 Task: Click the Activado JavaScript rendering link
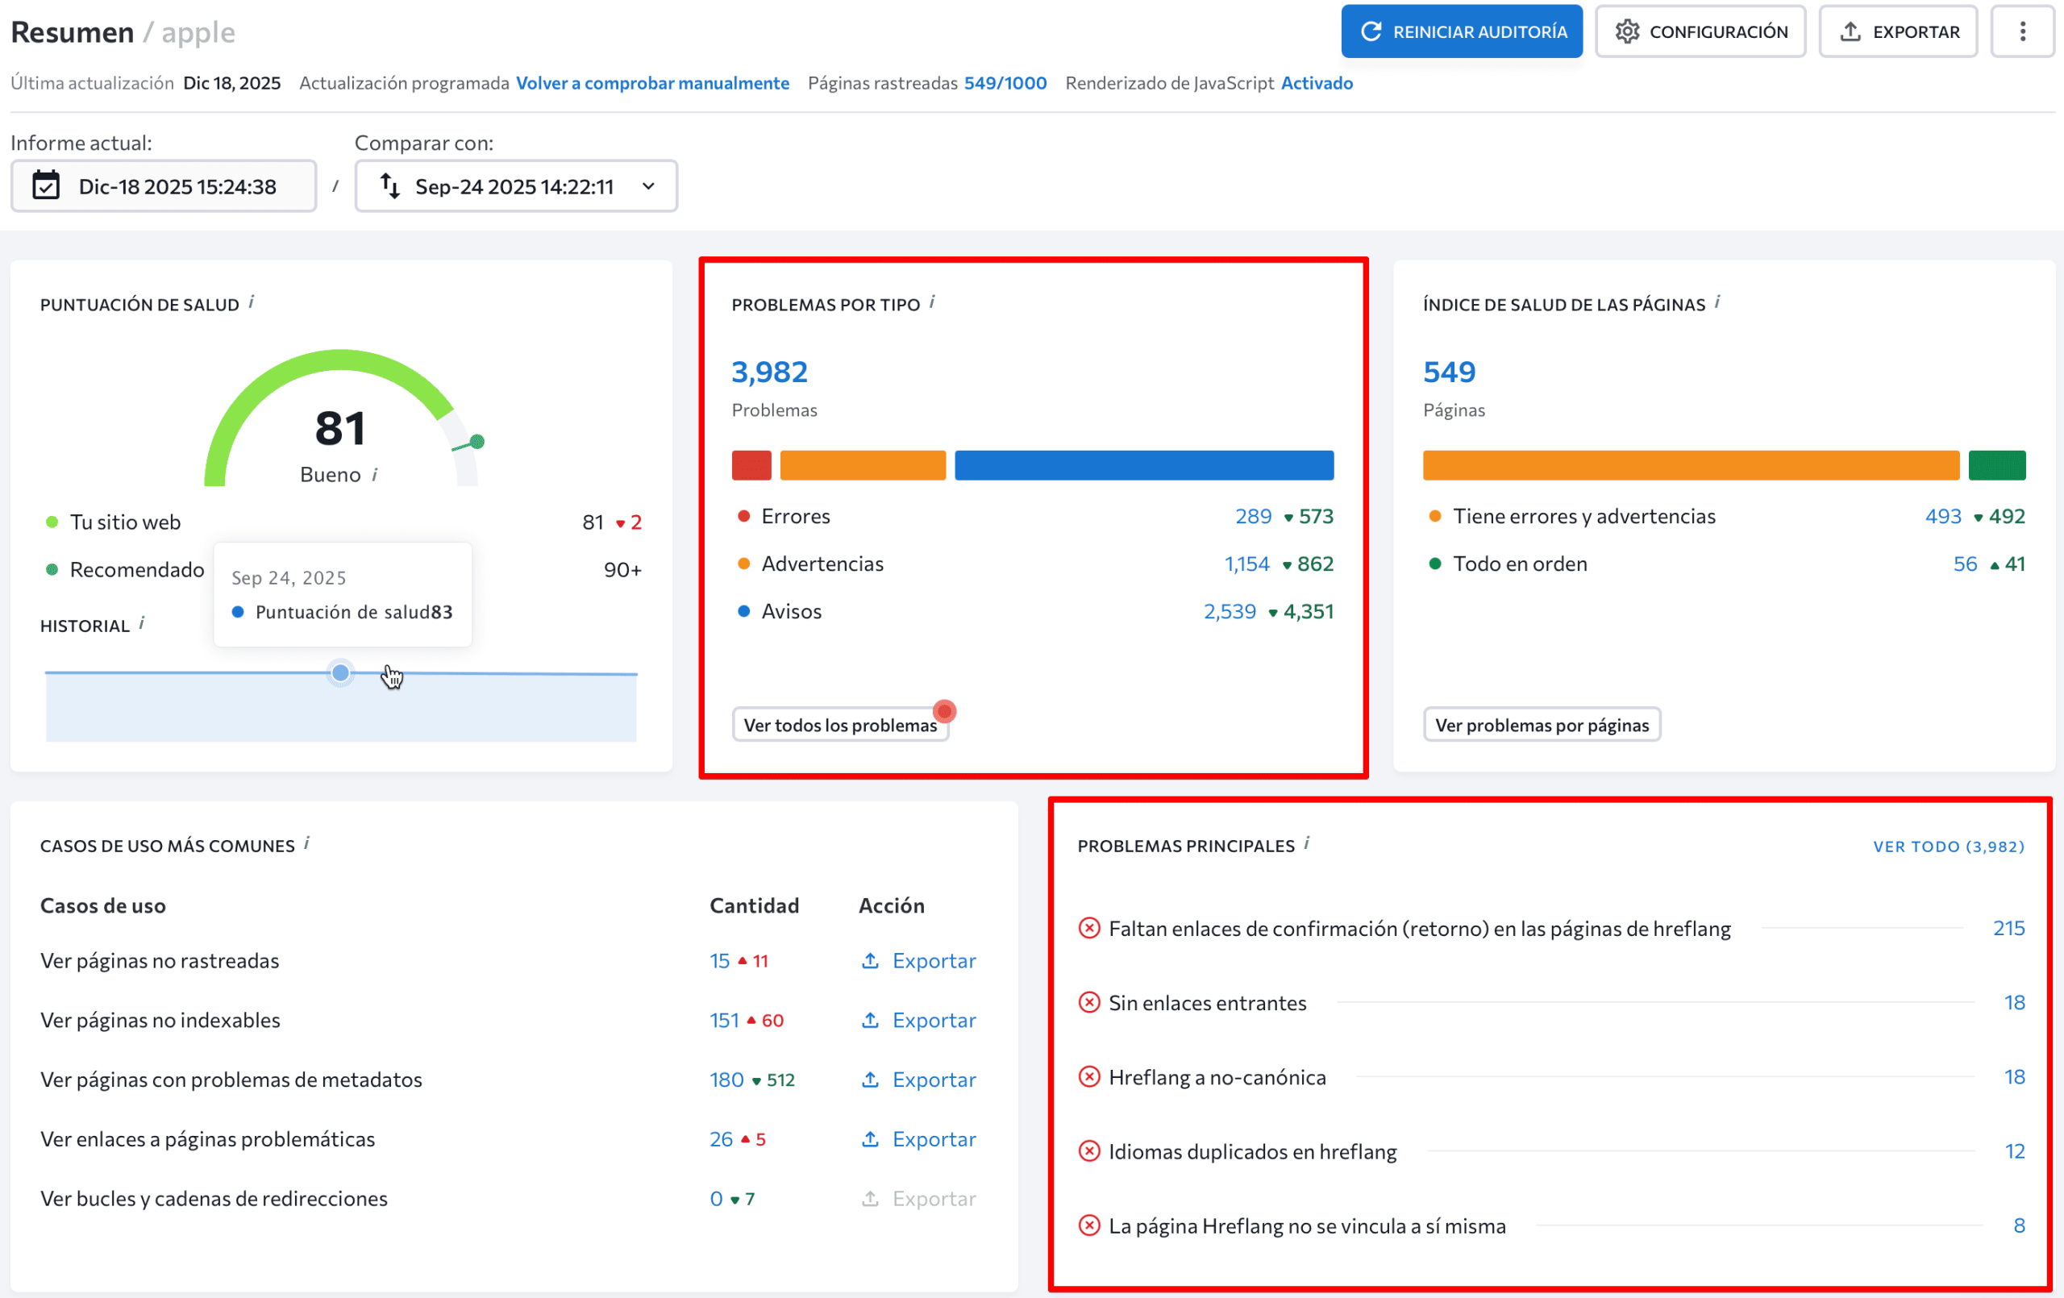[x=1317, y=83]
